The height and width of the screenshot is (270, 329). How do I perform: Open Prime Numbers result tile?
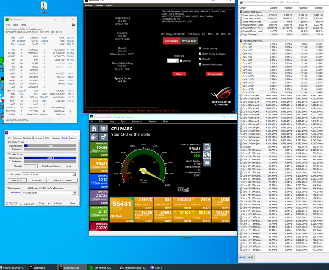(163, 203)
